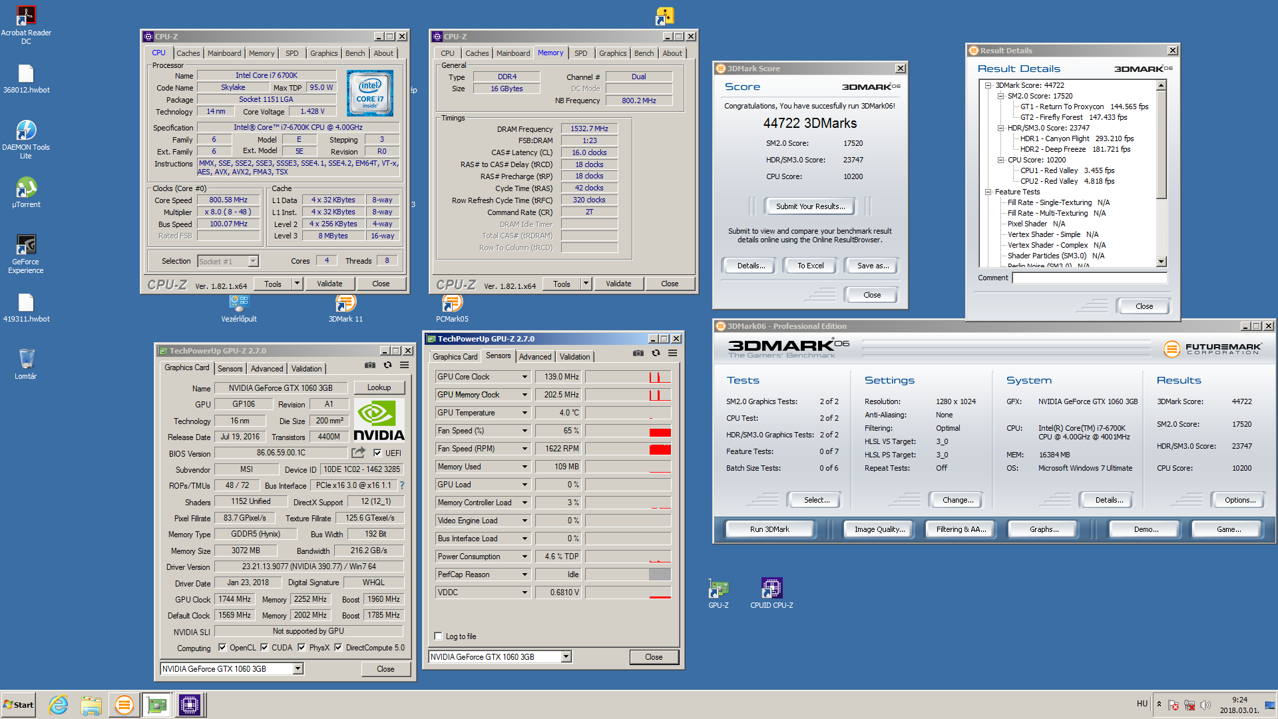Toggle the CUDA checkbox

[264, 647]
